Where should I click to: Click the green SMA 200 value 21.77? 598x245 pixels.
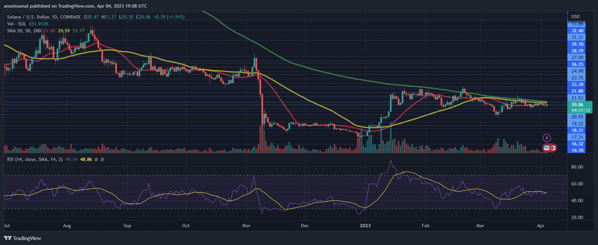pyautogui.click(x=79, y=31)
